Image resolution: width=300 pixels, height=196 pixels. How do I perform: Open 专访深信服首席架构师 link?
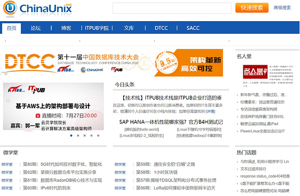click(x=259, y=109)
